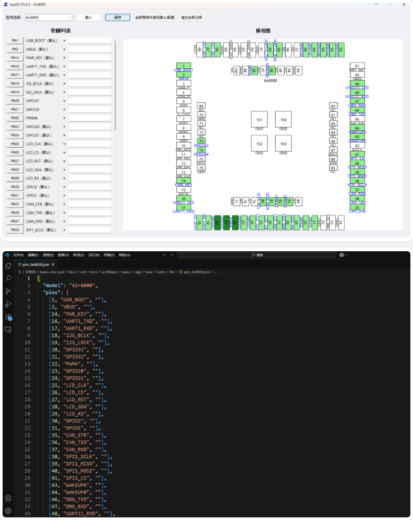Image resolution: width=413 pixels, height=520 pixels.
Task: Open the 选择(S) menu in VS Code
Action: [x=48, y=255]
